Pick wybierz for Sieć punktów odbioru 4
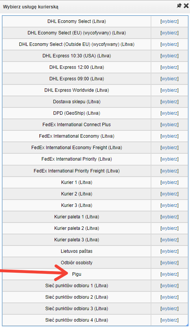Image resolution: width=190 pixels, height=327 pixels. tap(170, 320)
